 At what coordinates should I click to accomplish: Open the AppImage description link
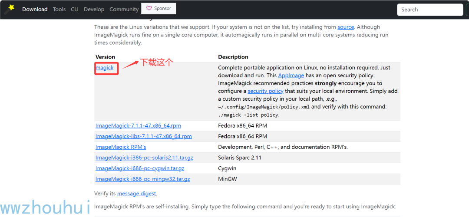(x=291, y=76)
